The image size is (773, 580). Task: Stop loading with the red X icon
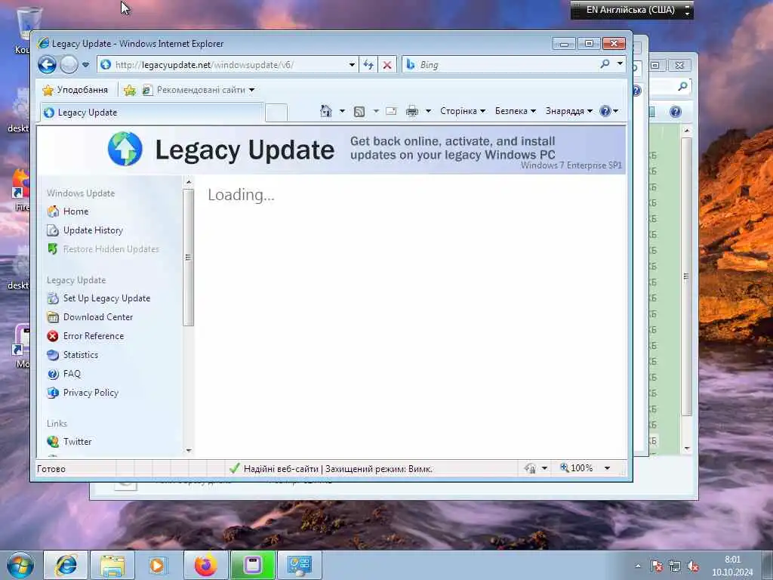pyautogui.click(x=387, y=65)
